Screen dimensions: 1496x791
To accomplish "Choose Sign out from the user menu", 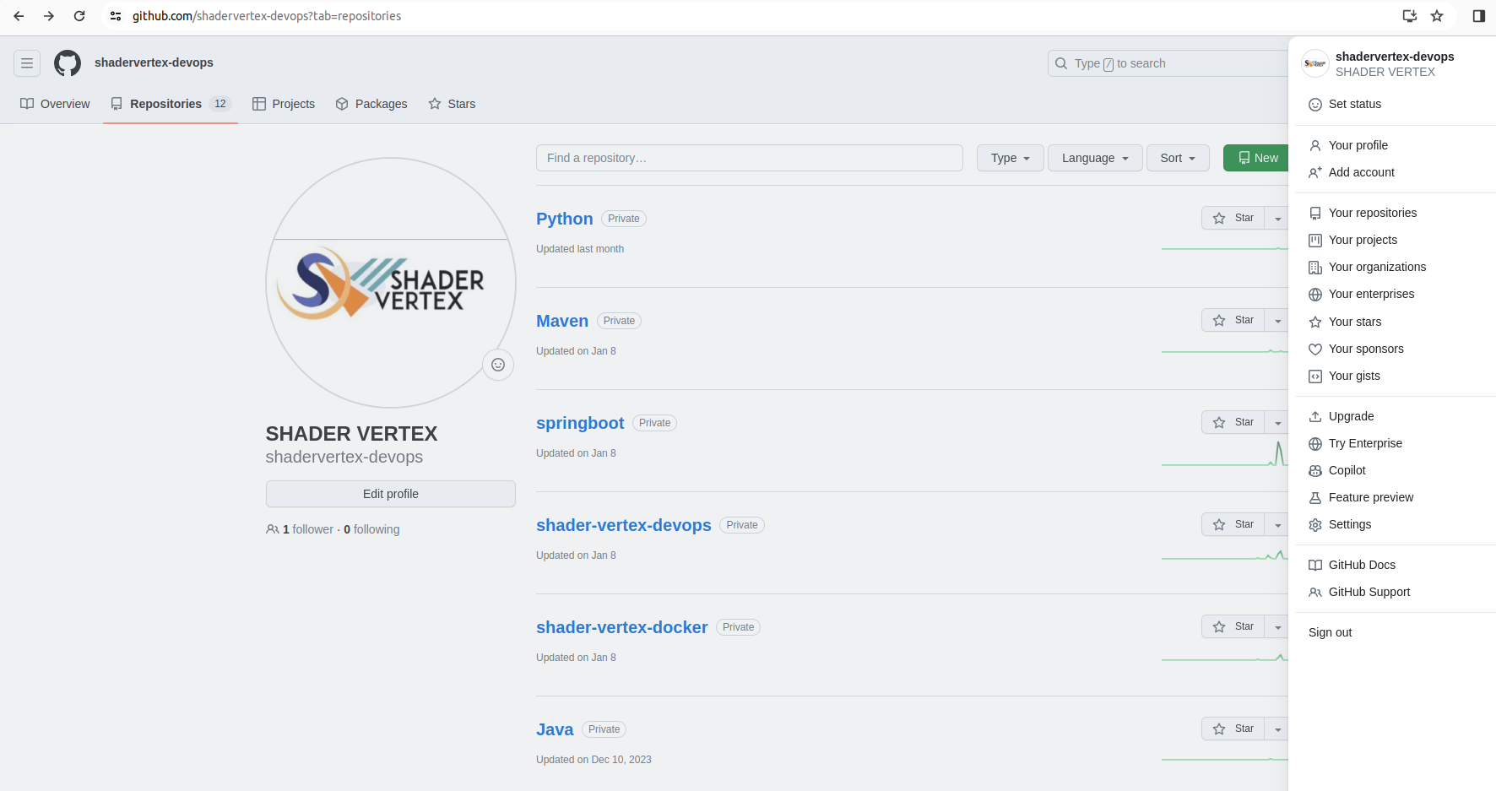I will click(x=1330, y=632).
